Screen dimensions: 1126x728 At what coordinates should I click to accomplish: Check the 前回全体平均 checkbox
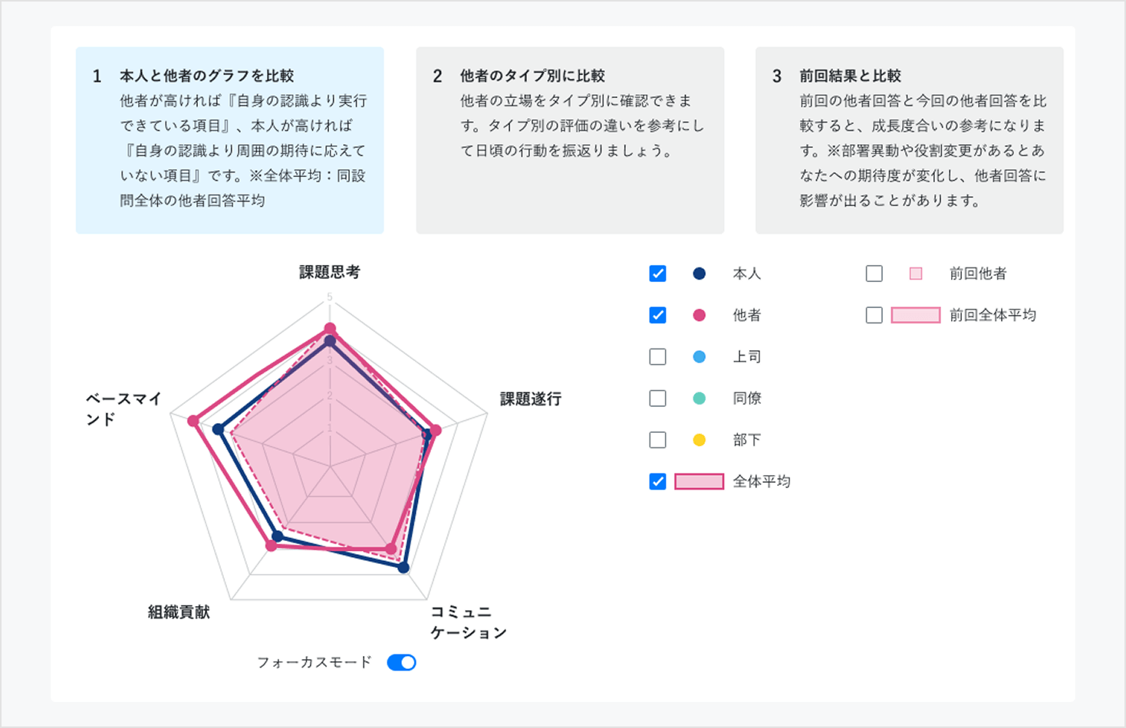click(x=874, y=315)
